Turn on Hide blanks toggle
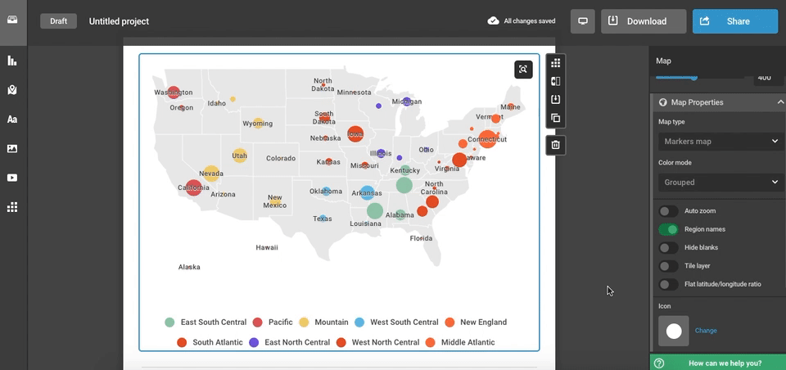The width and height of the screenshot is (786, 370). click(x=669, y=247)
